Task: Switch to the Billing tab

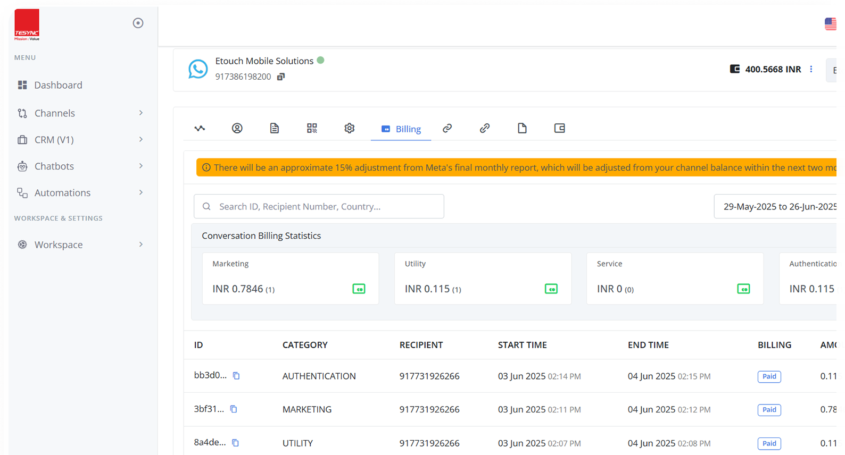Action: (x=401, y=129)
